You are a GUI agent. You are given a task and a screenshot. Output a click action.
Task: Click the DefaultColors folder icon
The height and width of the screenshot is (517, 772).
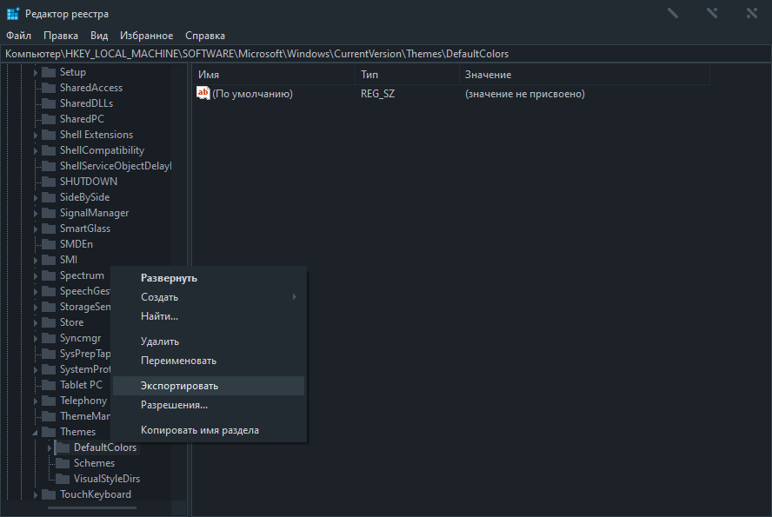[x=63, y=447]
